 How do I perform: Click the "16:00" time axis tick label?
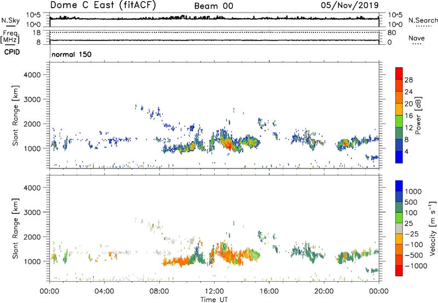(x=269, y=292)
